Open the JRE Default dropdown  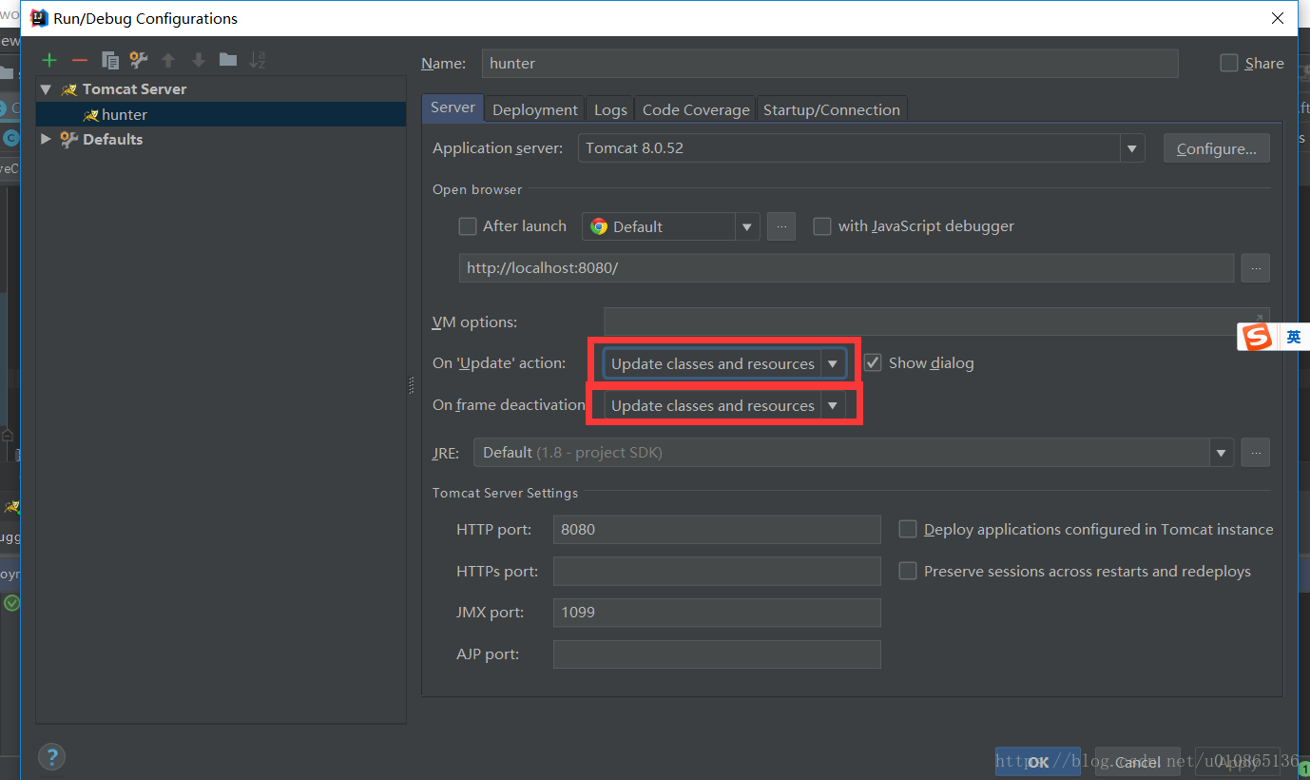point(854,453)
